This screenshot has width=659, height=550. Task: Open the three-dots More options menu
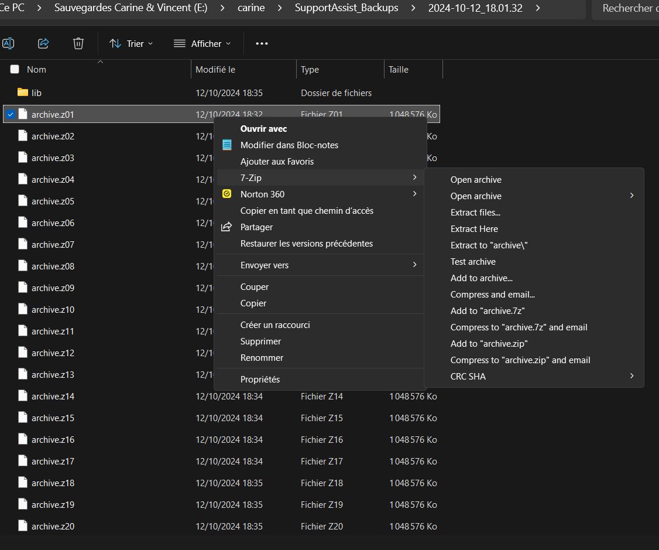[262, 43]
